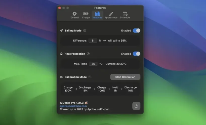206x125 pixels.
Task: Click the 'Calibration Mode' heading
Action: click(x=75, y=77)
